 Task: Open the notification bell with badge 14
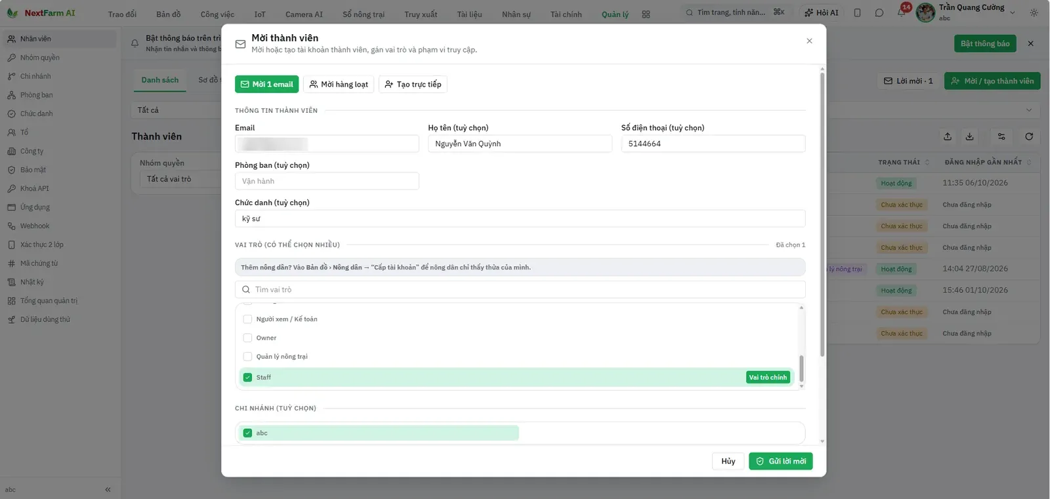[x=902, y=12]
